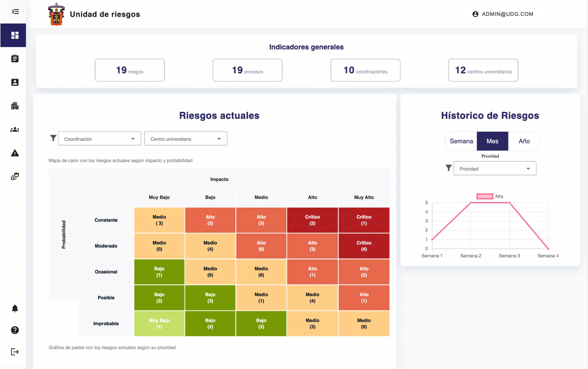Screen dimensions: 588x369
Task: Click the Posible / Alto cell Medio (4)
Action: 312,298
